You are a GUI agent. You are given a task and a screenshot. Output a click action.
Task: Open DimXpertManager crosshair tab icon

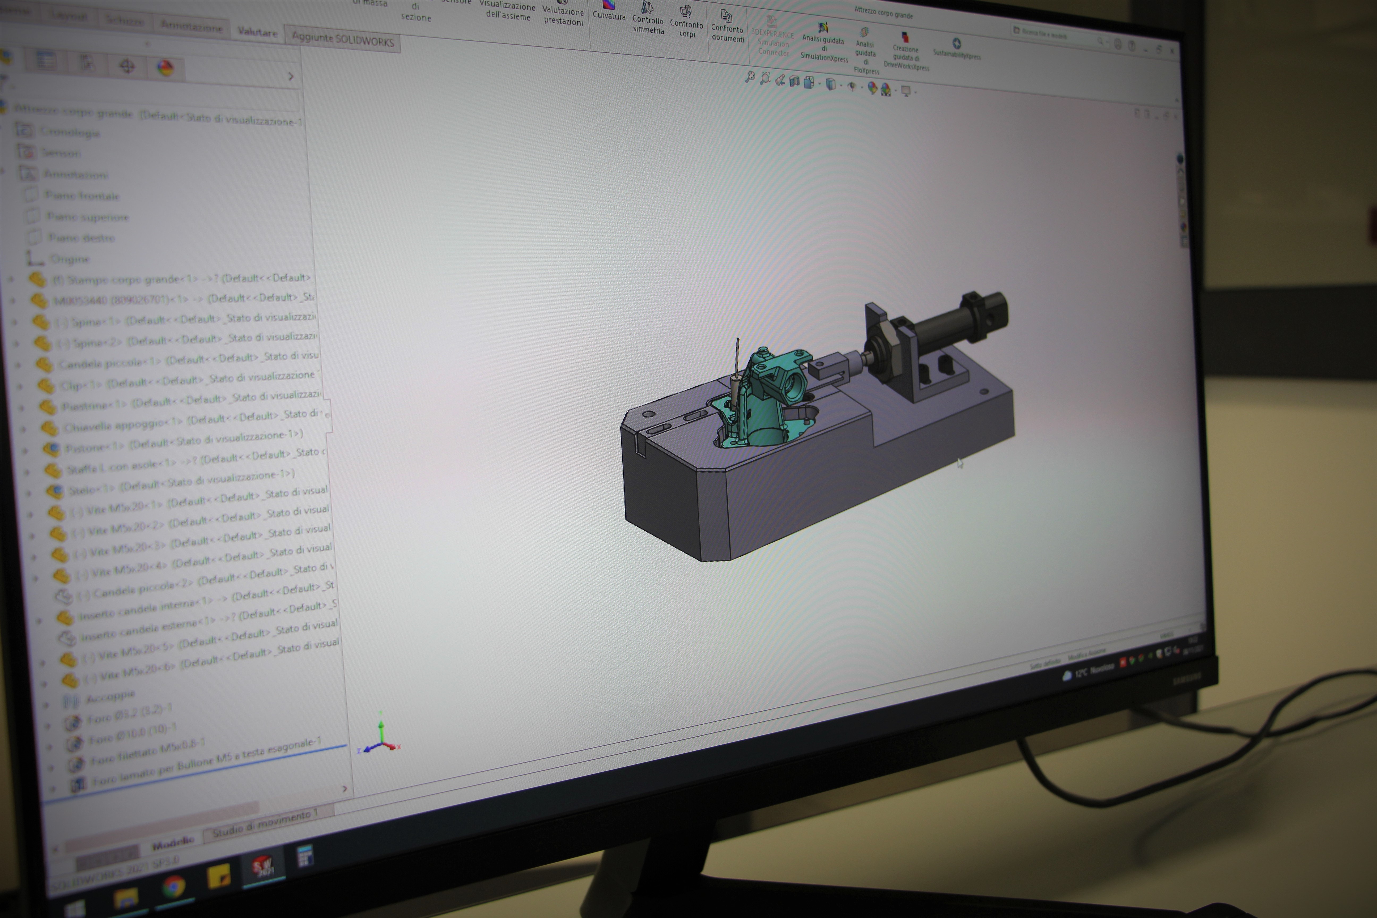point(127,66)
